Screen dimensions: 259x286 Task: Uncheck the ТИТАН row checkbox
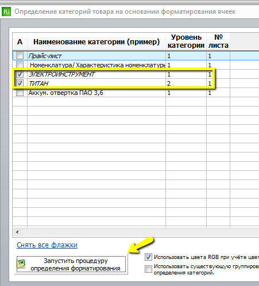pyautogui.click(x=20, y=83)
